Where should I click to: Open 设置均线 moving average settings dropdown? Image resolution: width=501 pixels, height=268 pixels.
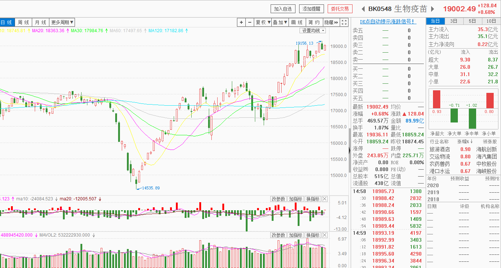(x=313, y=31)
